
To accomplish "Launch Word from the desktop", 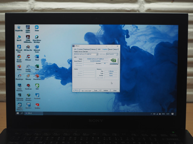I will [x=37, y=58].
